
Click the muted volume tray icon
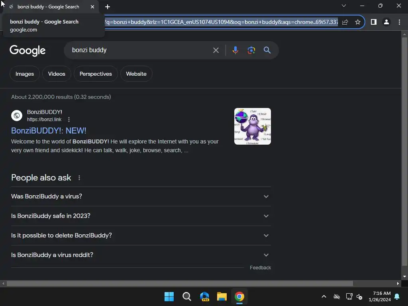pos(359,296)
